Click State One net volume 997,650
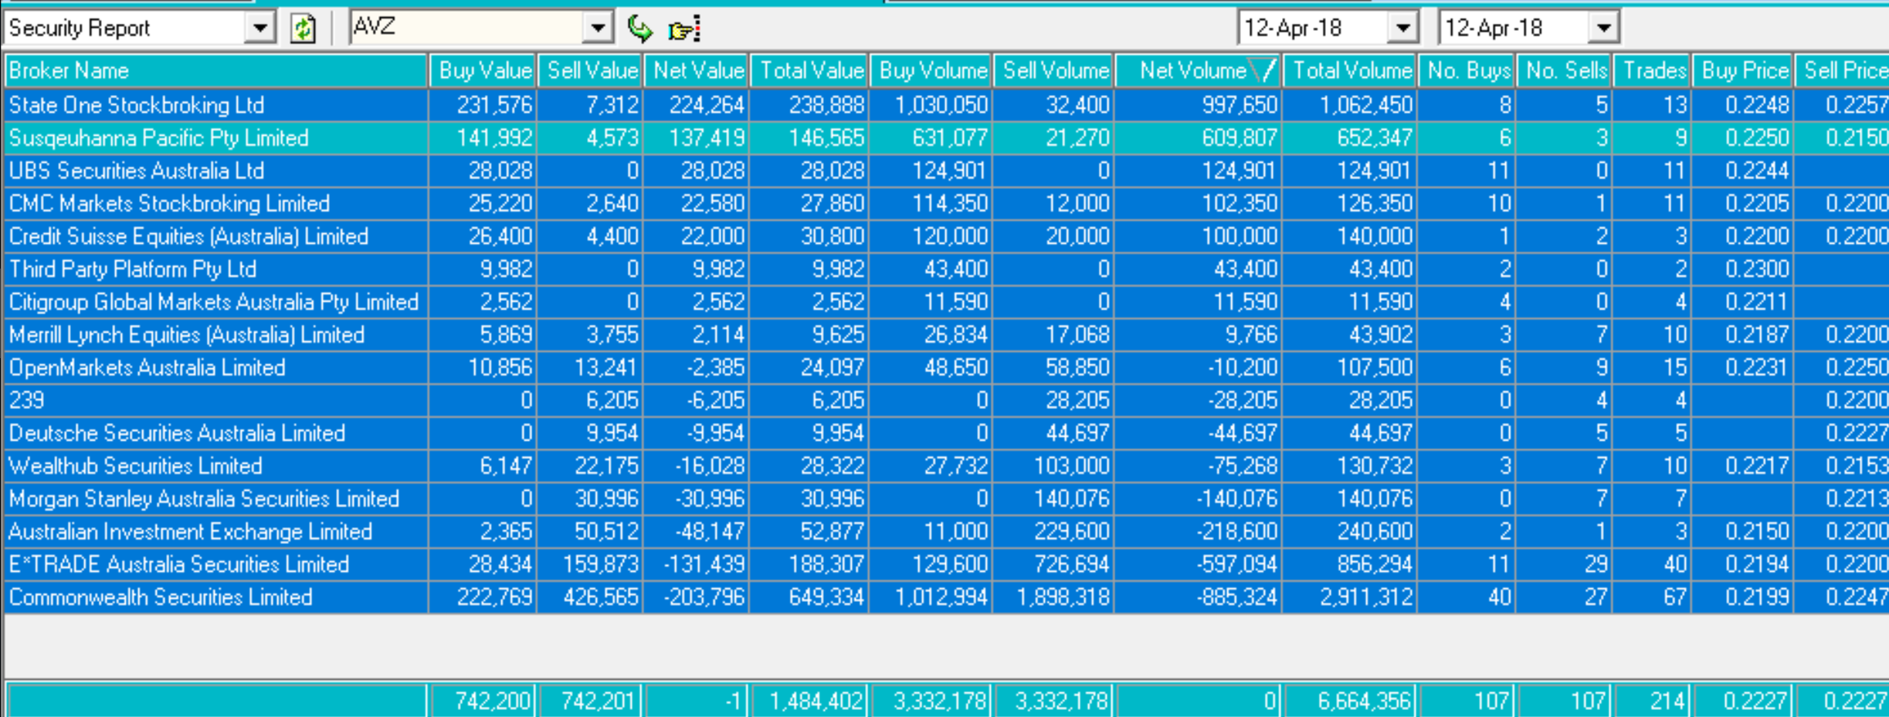The width and height of the screenshot is (1889, 717). click(x=1240, y=105)
